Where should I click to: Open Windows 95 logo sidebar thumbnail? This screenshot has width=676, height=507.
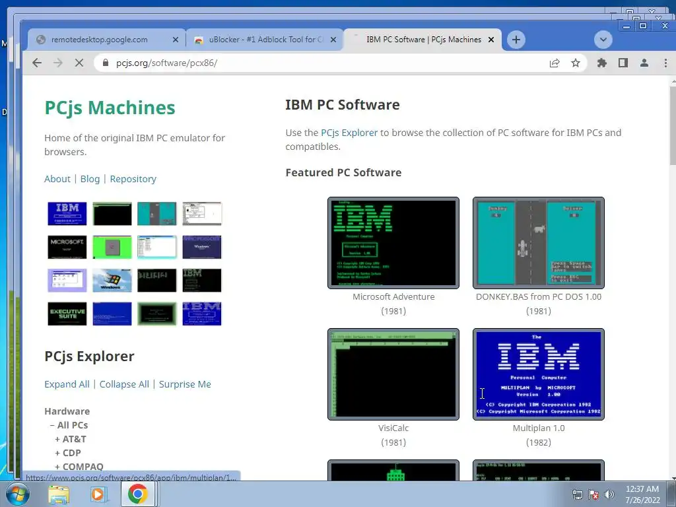pyautogui.click(x=112, y=280)
